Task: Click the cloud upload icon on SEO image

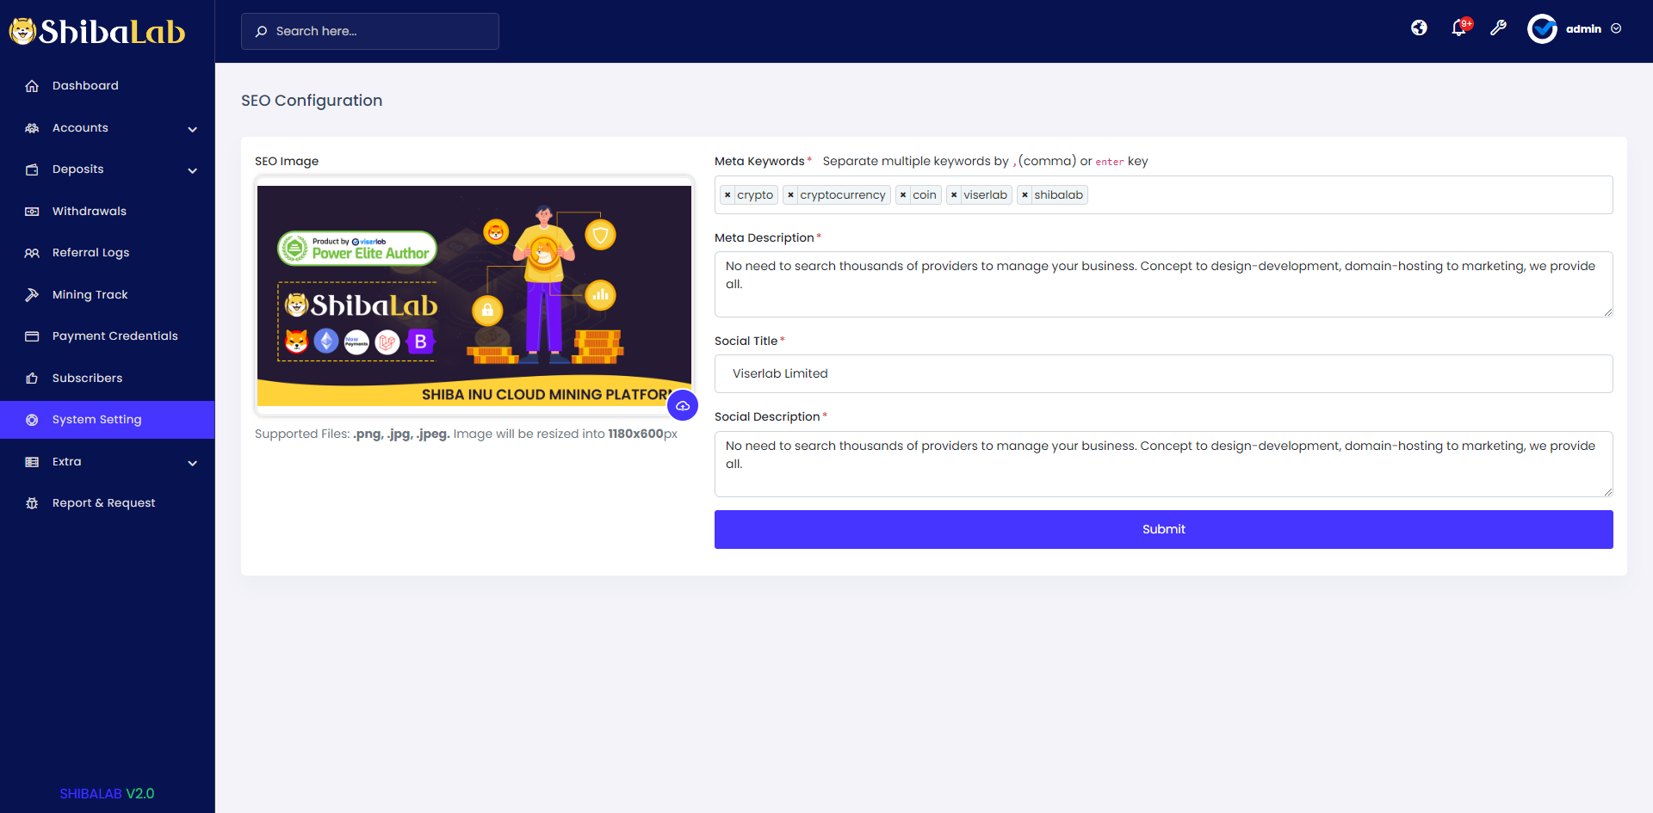Action: (x=683, y=405)
